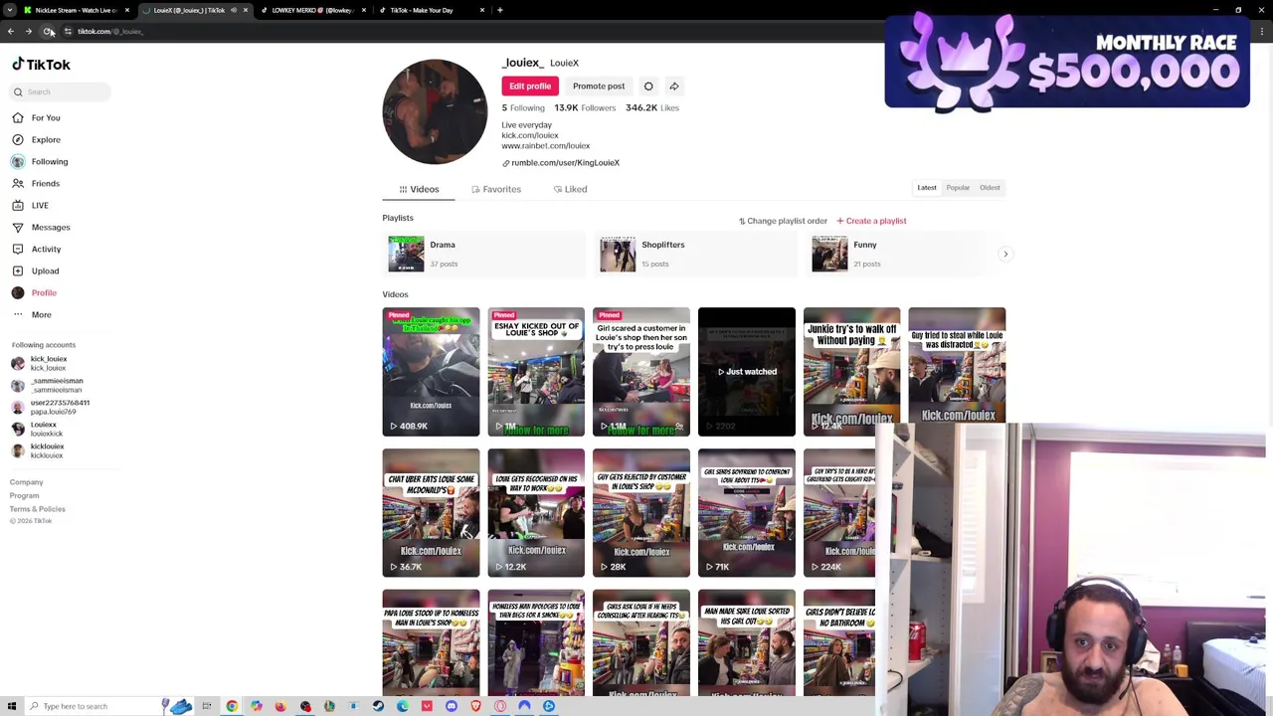Click the share profile arrow icon
The image size is (1273, 716).
point(674,87)
